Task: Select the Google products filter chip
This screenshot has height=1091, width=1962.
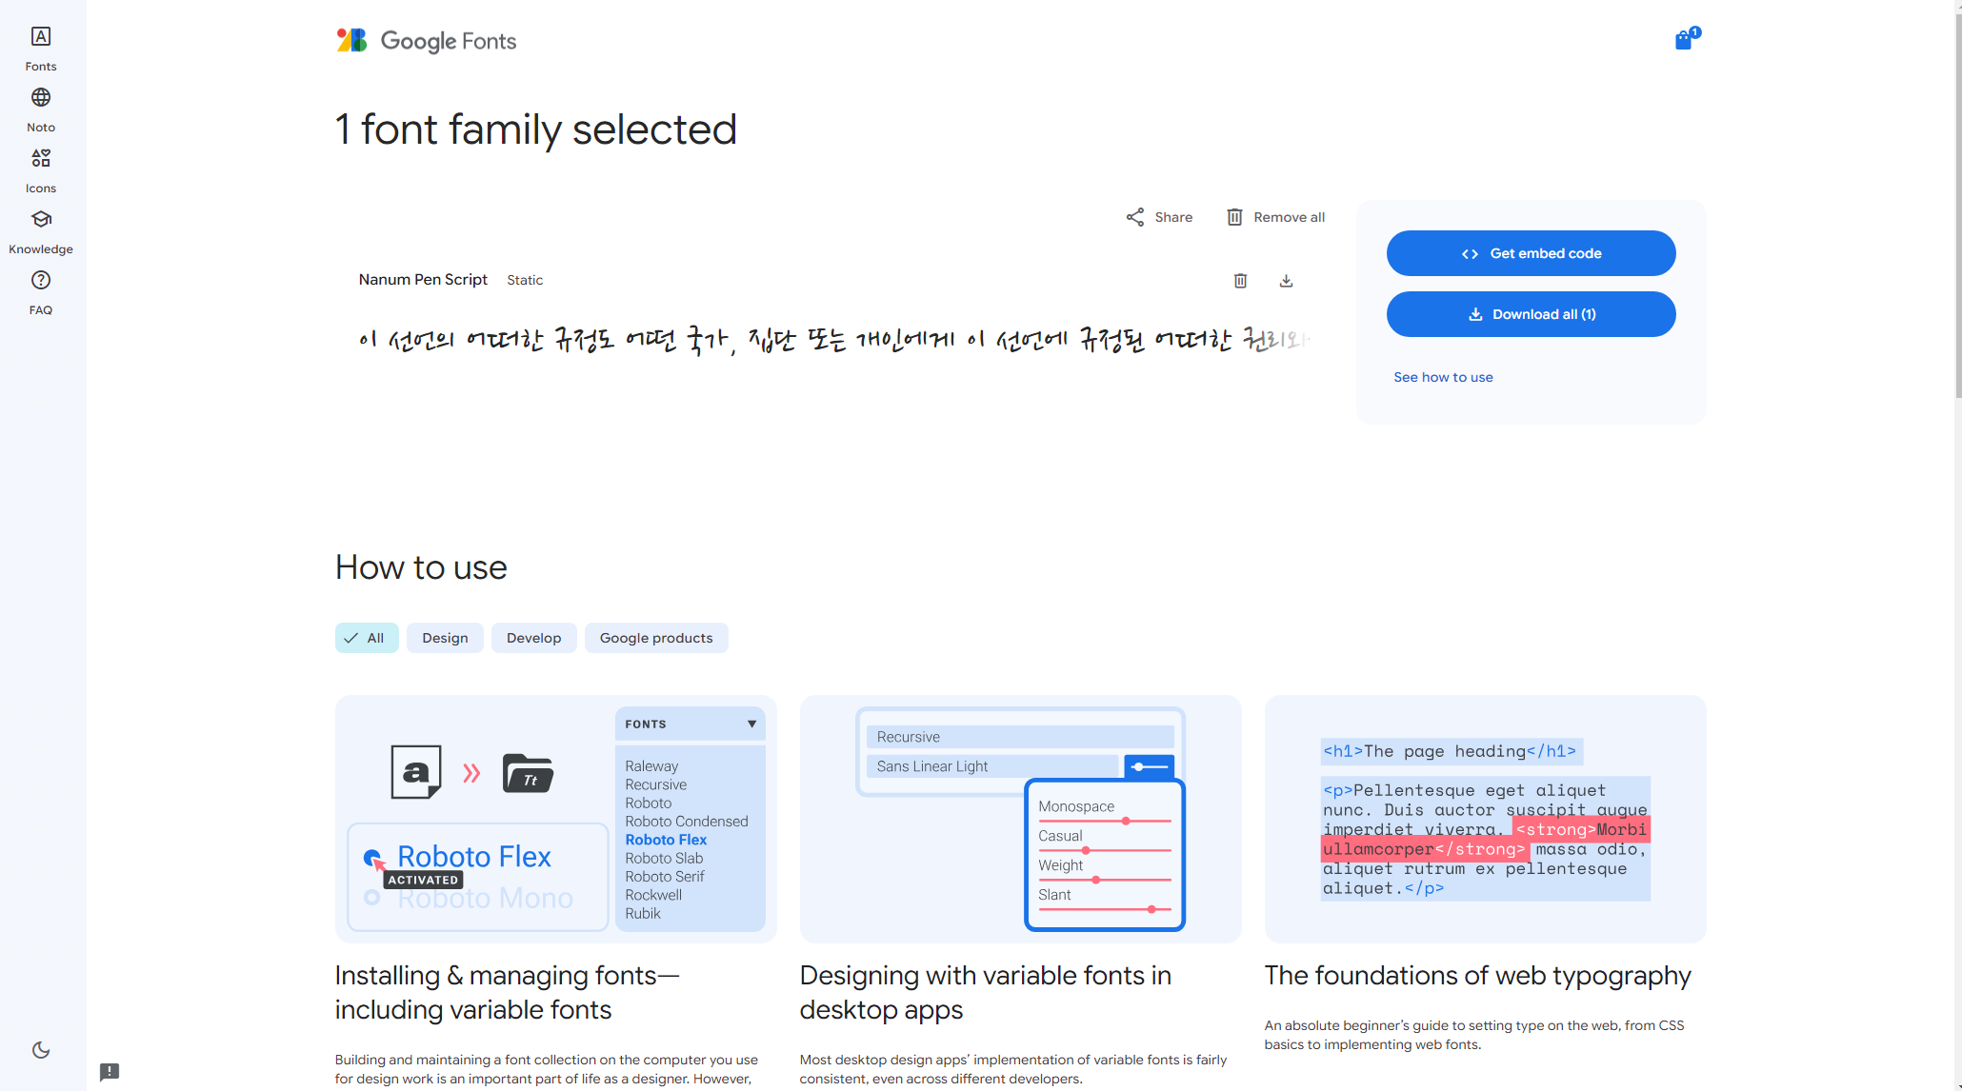Action: [x=656, y=638]
